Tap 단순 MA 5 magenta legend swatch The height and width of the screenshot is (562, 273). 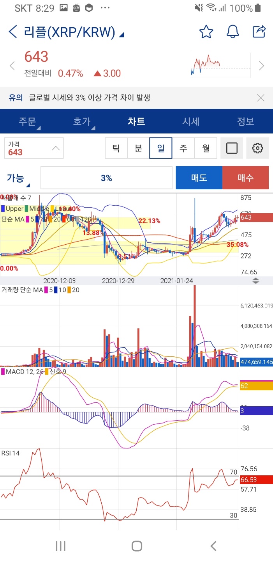[x=28, y=219]
